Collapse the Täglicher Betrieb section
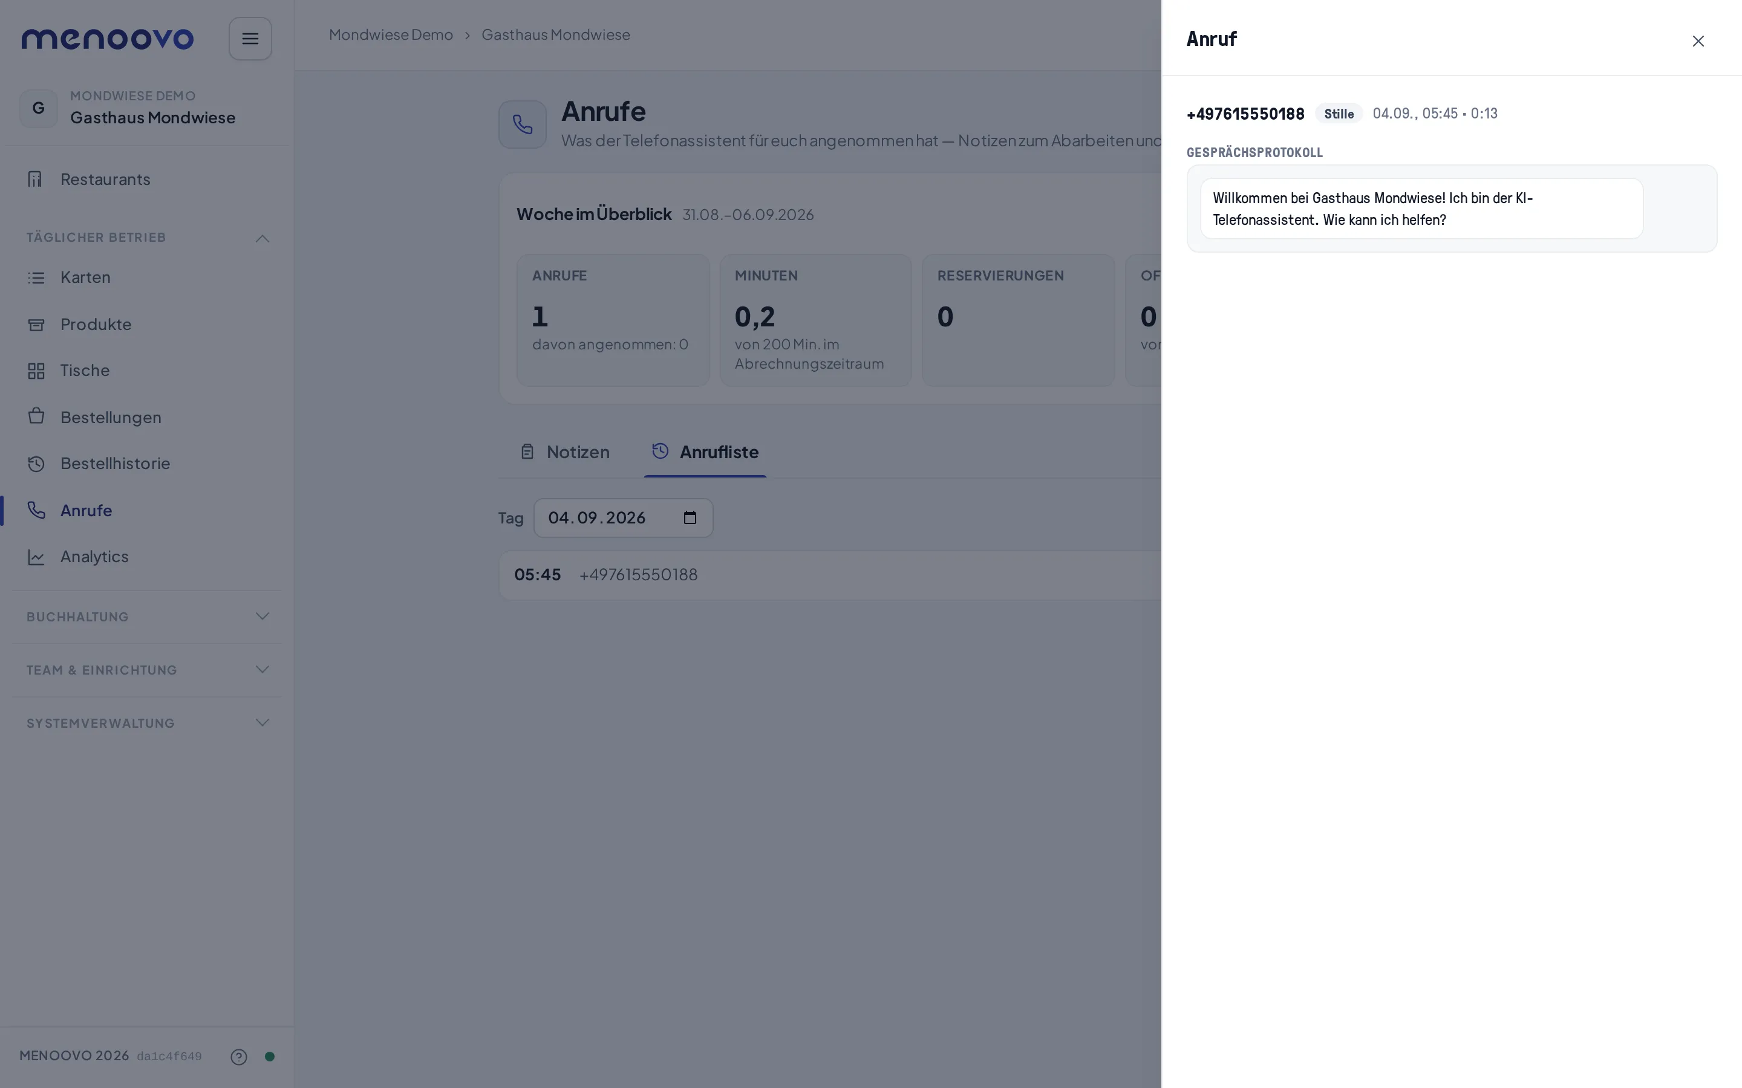This screenshot has width=1742, height=1088. pyautogui.click(x=147, y=238)
